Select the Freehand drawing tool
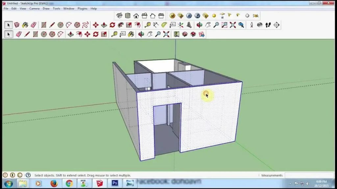Screen dimensions: 337x189 [85, 25]
